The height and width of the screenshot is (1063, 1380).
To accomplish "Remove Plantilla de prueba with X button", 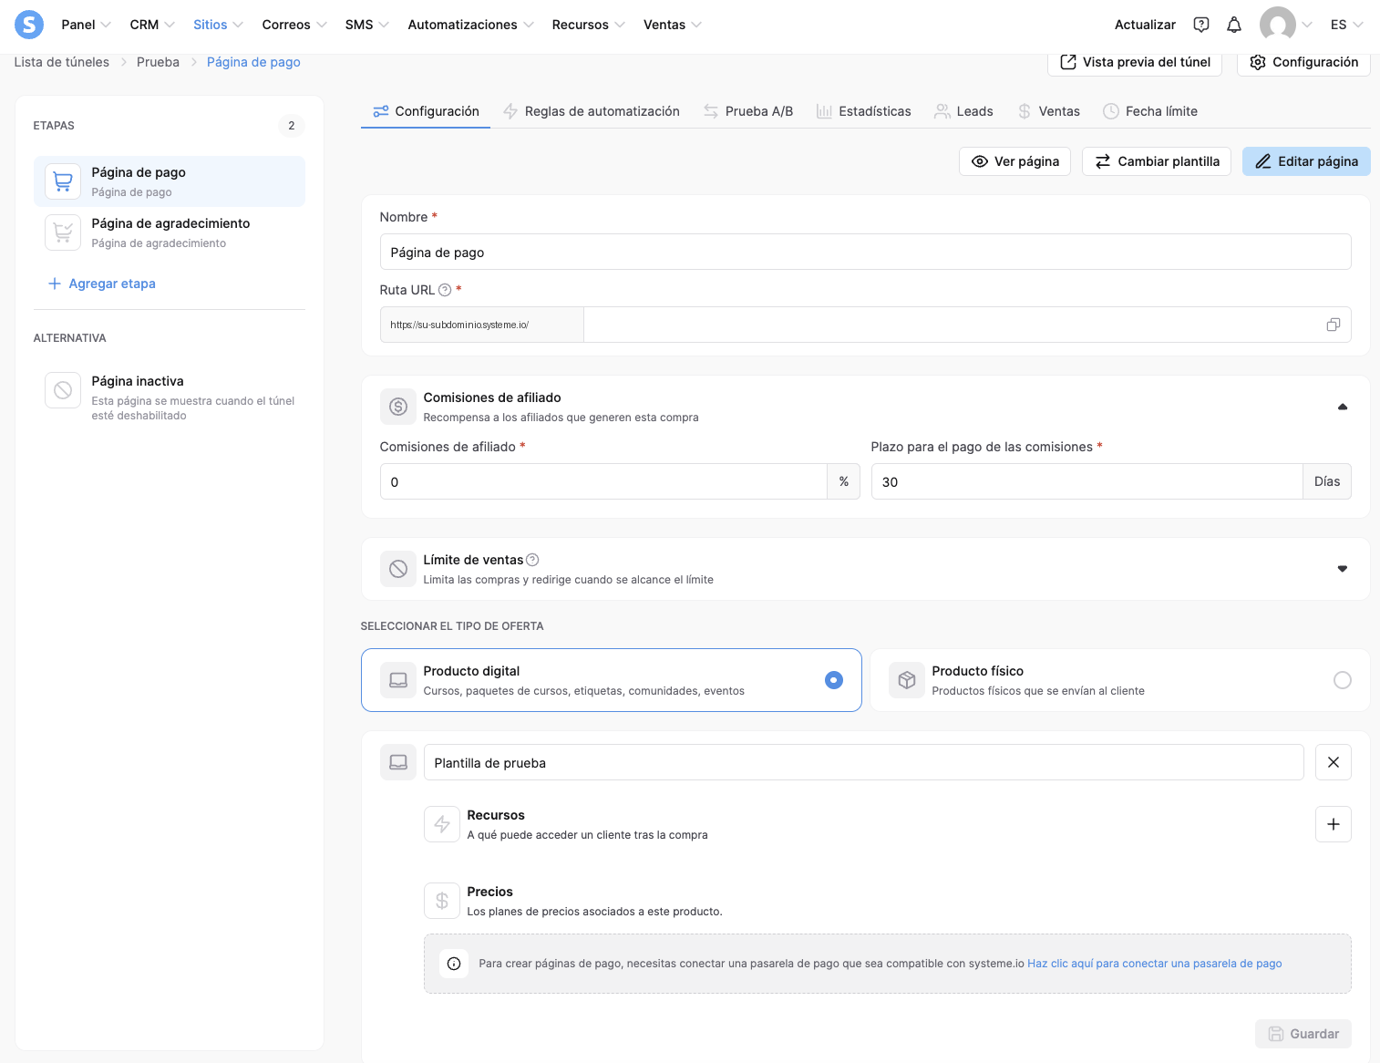I will (1334, 762).
